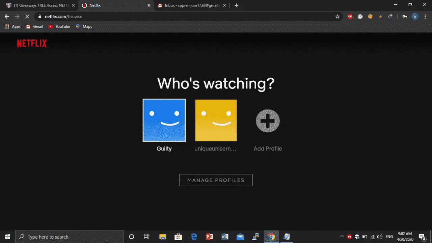Open the Gmail bookmark
This screenshot has width=432, height=243.
point(34,26)
